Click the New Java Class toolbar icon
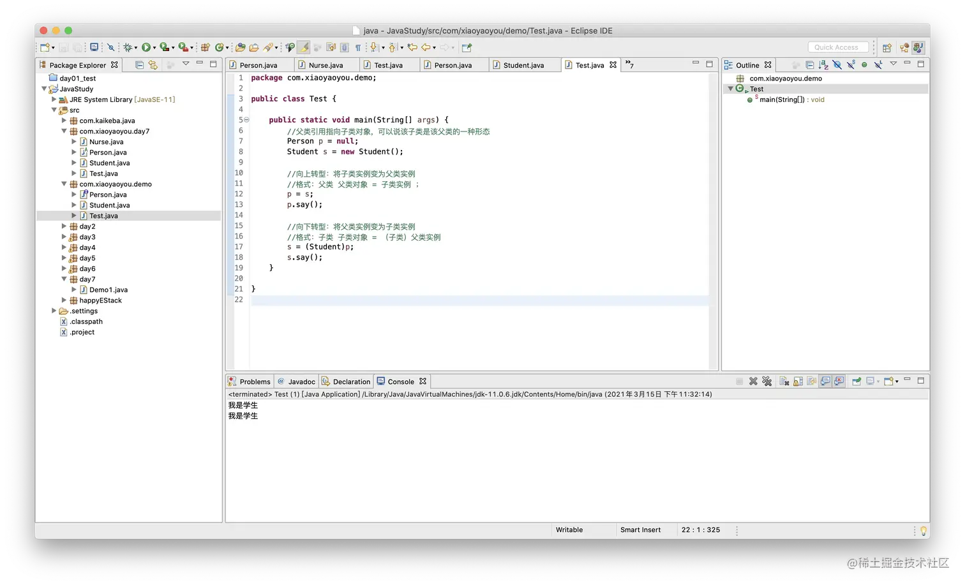965x585 pixels. [x=220, y=47]
